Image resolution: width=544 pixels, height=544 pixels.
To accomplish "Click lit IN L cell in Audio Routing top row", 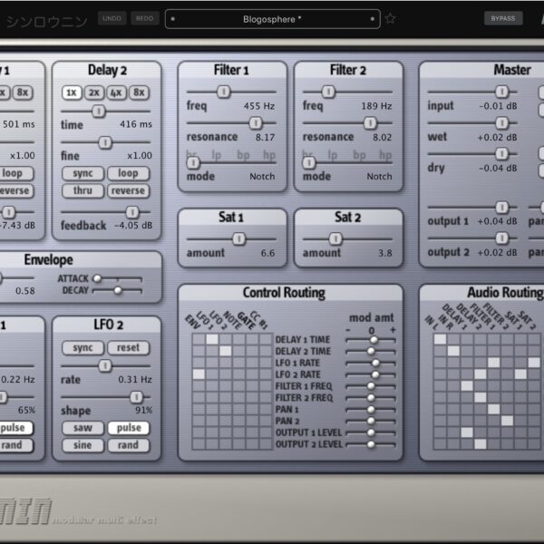I will [440, 339].
